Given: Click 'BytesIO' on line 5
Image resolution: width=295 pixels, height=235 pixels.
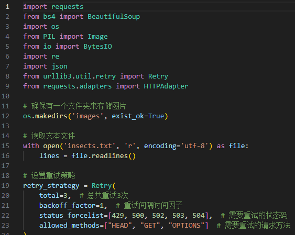Looking at the screenshot, I should click(x=97, y=47).
